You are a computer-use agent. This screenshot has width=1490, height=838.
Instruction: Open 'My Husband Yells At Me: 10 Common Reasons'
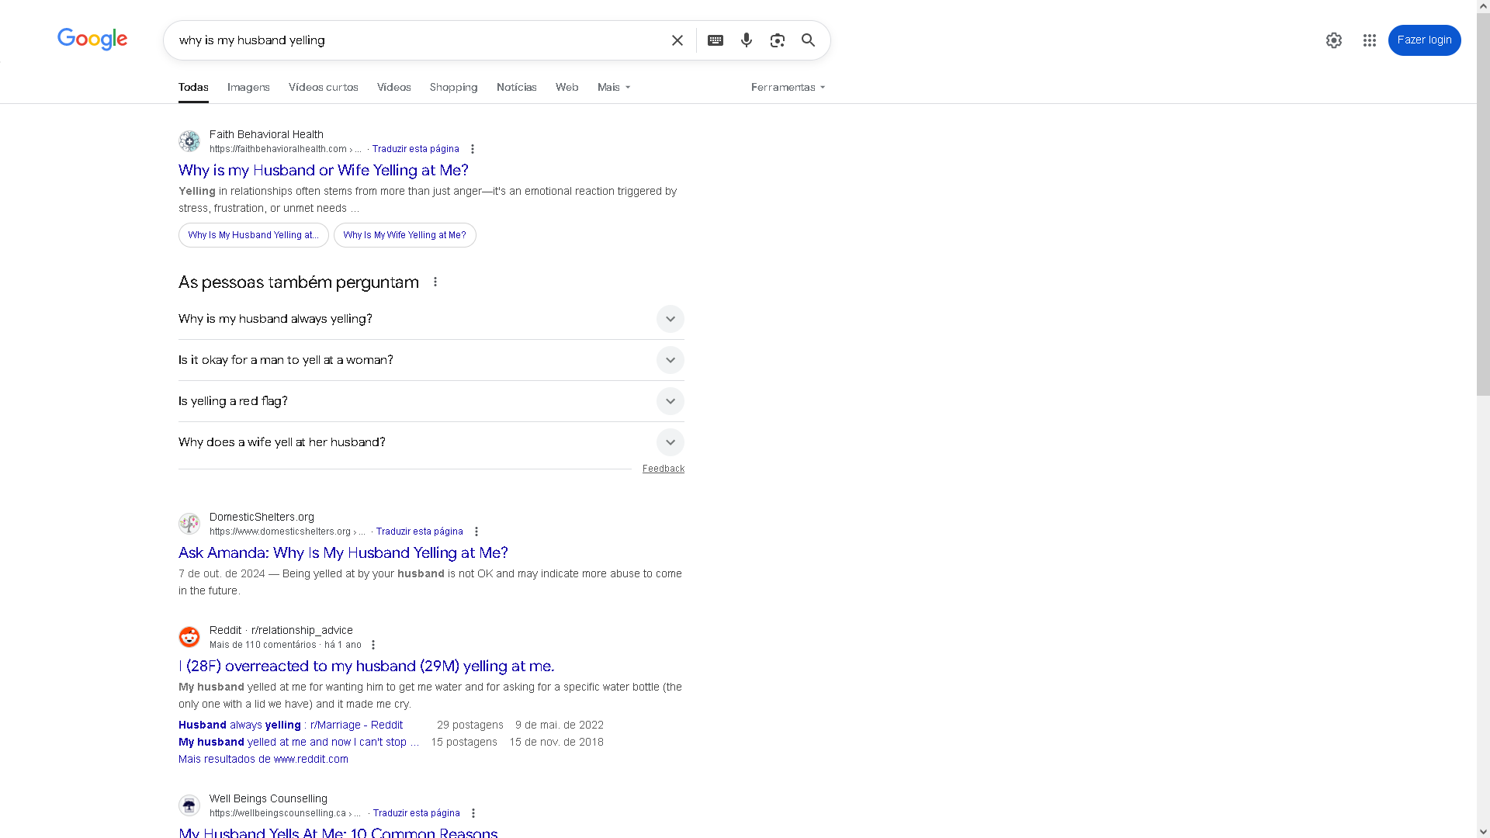(338, 832)
